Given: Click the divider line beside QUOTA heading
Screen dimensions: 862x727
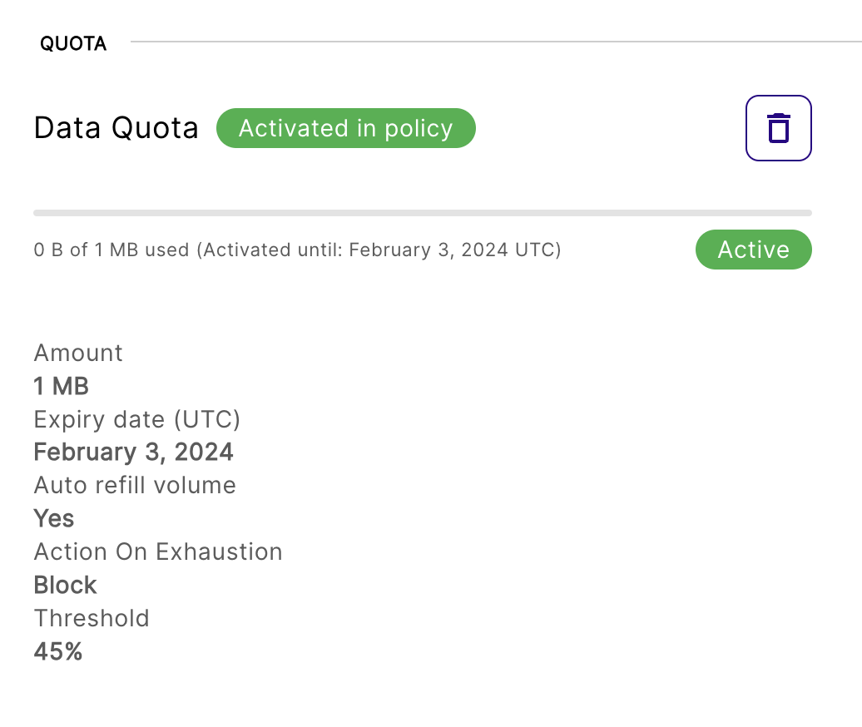Looking at the screenshot, I should tap(491, 41).
